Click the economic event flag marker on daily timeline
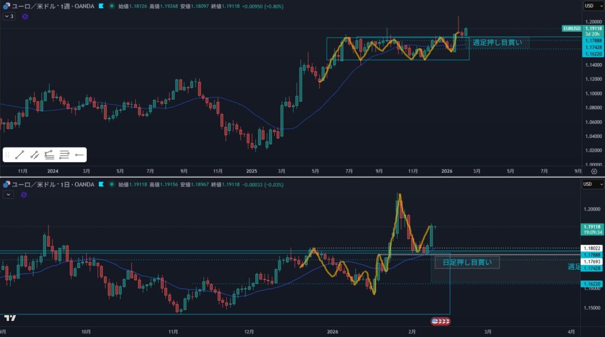Image resolution: width=605 pixels, height=337 pixels. (x=440, y=321)
